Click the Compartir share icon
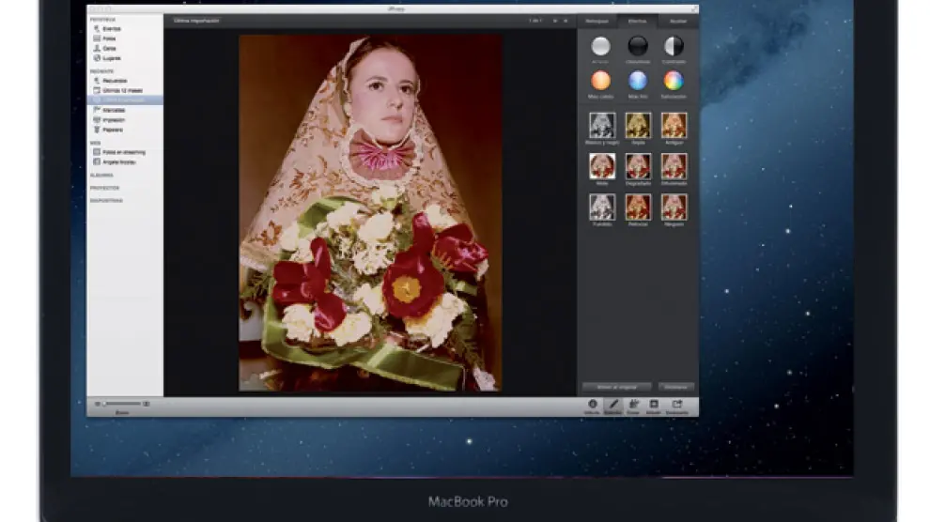This screenshot has height=522, width=930. point(676,405)
